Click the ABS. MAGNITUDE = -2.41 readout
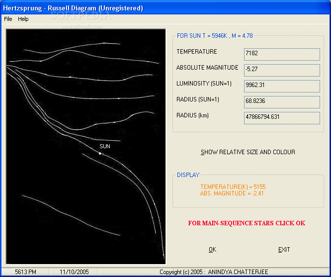Image resolution: width=331 pixels, height=277 pixels. 232,193
